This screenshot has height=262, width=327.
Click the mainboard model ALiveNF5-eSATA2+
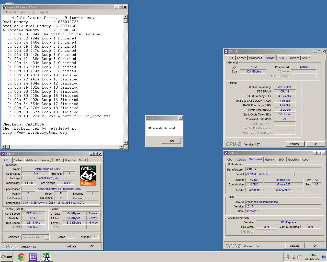[x=269, y=174]
